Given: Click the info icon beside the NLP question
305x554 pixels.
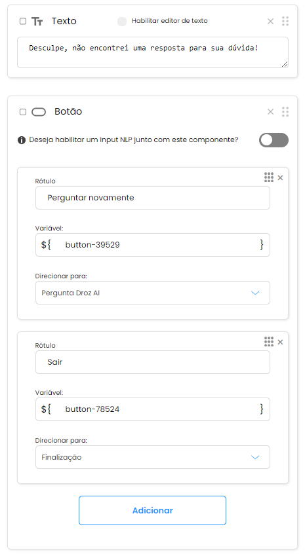Looking at the screenshot, I should 22,140.
